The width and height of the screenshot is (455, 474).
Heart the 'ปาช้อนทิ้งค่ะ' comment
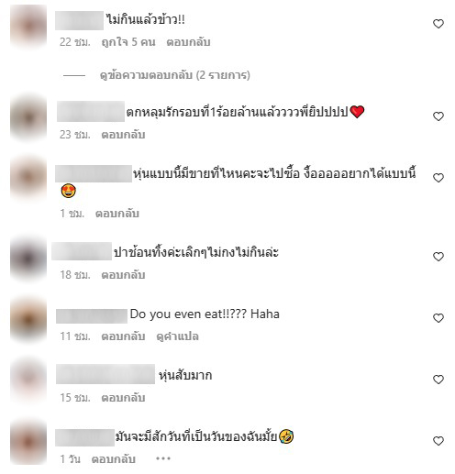coord(438,257)
